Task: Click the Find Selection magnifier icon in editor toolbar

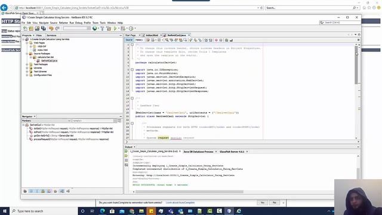Action: 167,40
